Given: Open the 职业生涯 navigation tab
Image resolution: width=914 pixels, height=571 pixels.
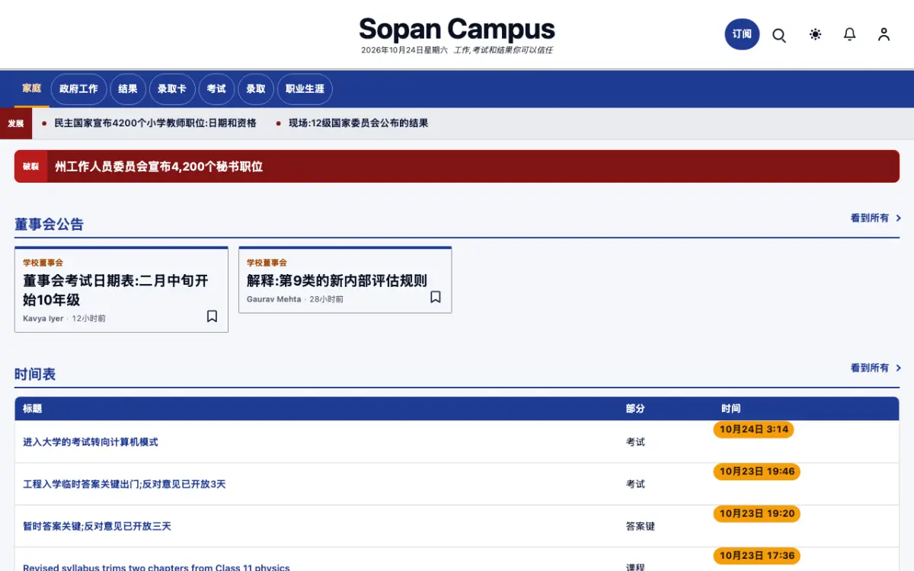Looking at the screenshot, I should point(305,89).
